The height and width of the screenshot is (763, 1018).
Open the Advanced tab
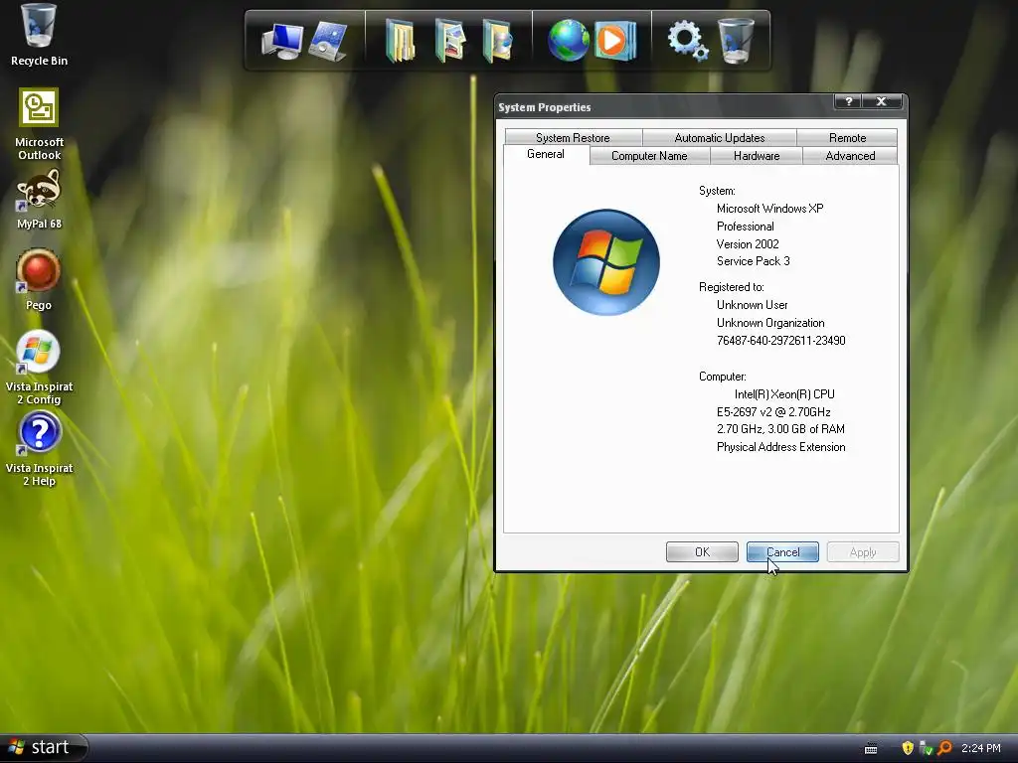(850, 156)
